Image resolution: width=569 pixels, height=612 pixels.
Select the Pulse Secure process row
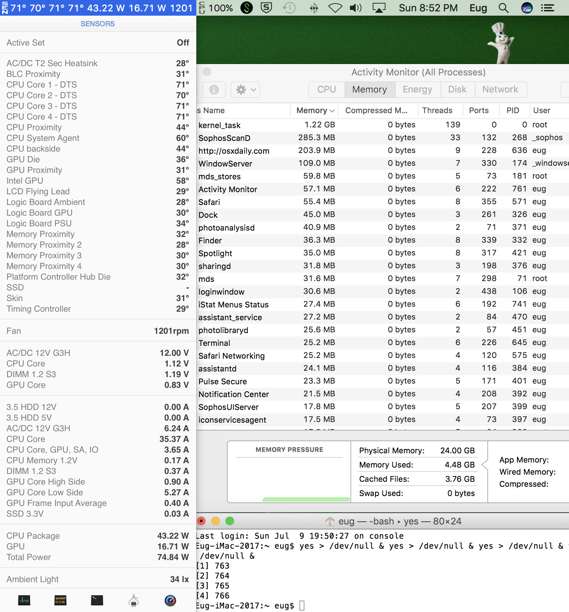(x=383, y=381)
